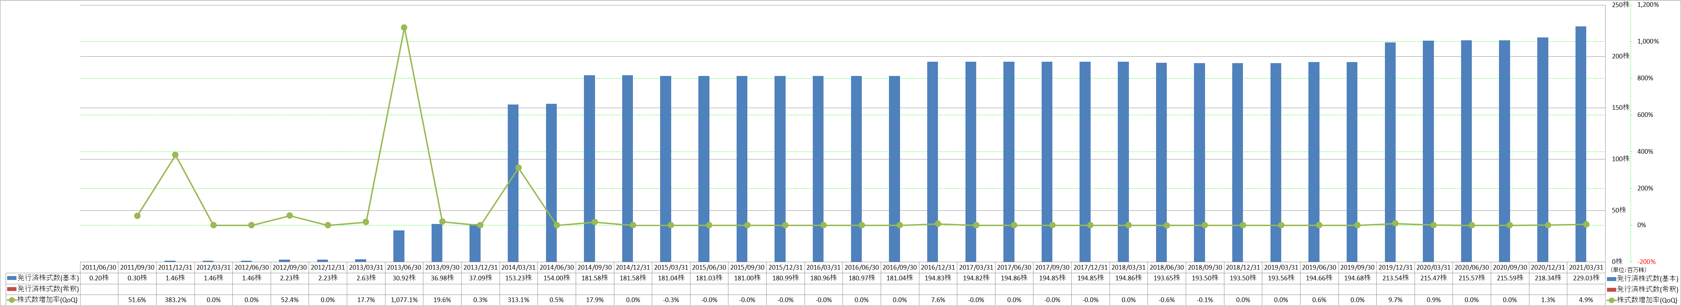Click the 52.4% growth rate cell
The image size is (1681, 306).
click(290, 300)
